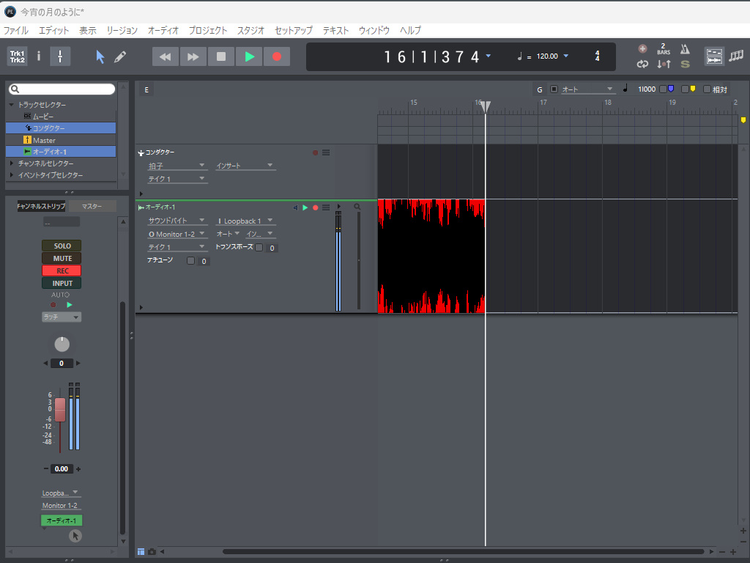Open the ラッチ automation mode dropdown
Image resolution: width=750 pixels, height=563 pixels.
click(62, 317)
